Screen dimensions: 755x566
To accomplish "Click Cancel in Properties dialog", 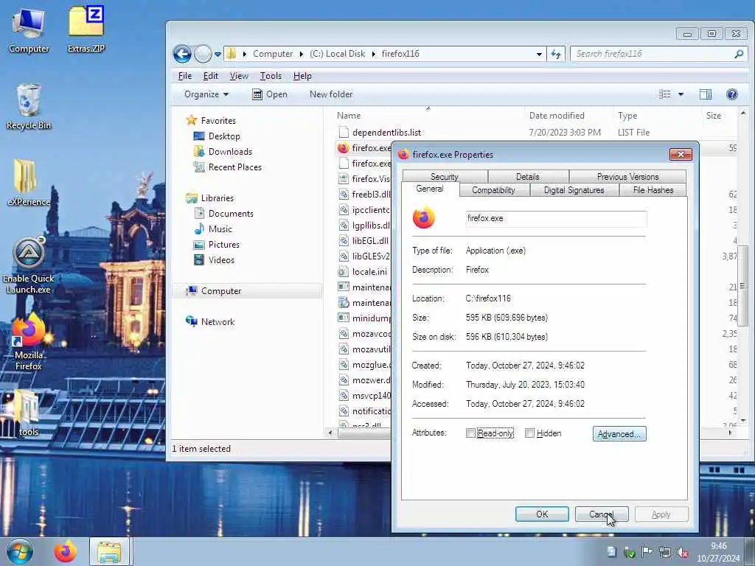I will tap(602, 514).
